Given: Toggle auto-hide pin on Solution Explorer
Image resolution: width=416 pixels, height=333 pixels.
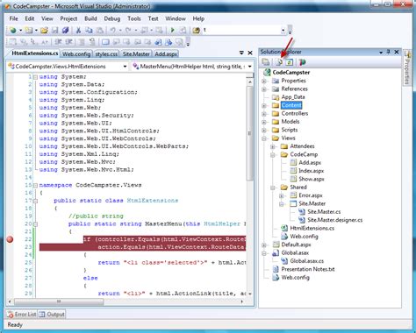Looking at the screenshot, I should point(389,52).
